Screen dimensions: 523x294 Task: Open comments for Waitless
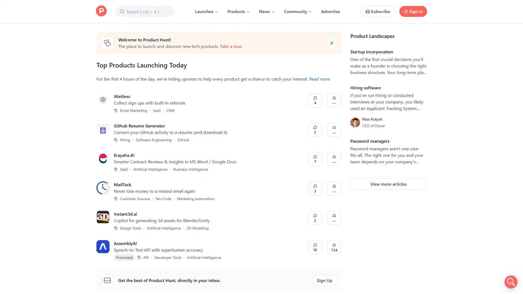[315, 100]
